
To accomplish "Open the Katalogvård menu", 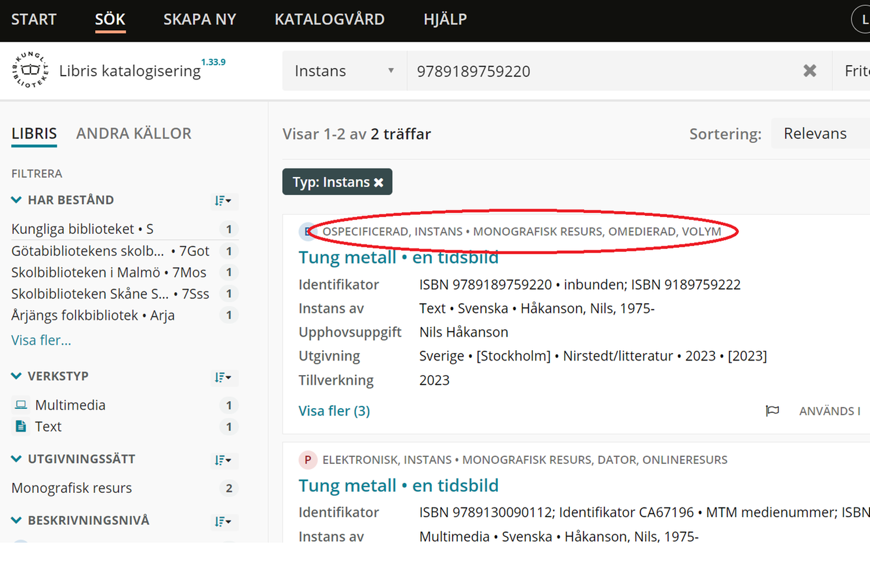I will [x=330, y=19].
